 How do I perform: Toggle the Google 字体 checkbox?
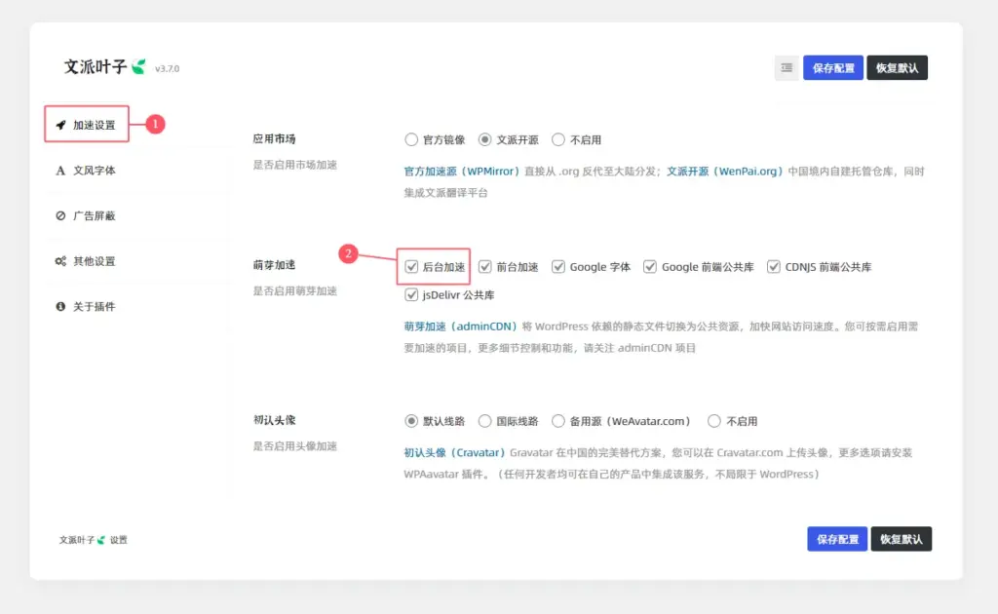tap(558, 267)
